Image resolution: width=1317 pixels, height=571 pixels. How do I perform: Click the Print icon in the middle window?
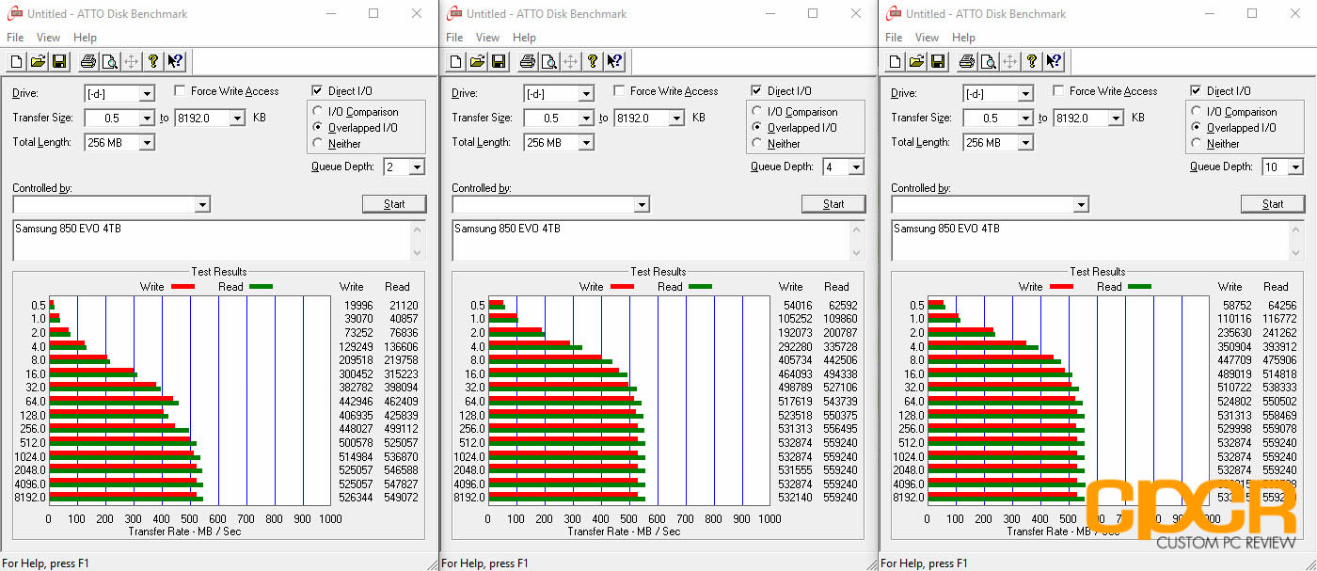point(528,62)
